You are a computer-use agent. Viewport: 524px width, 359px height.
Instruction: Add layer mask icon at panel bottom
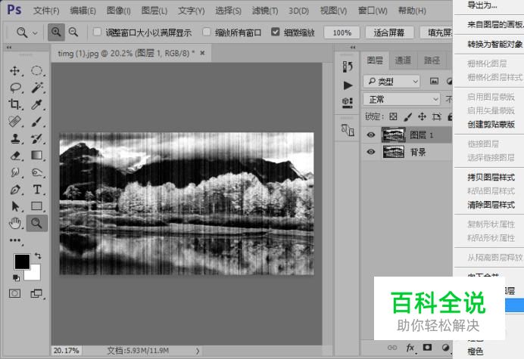427,348
